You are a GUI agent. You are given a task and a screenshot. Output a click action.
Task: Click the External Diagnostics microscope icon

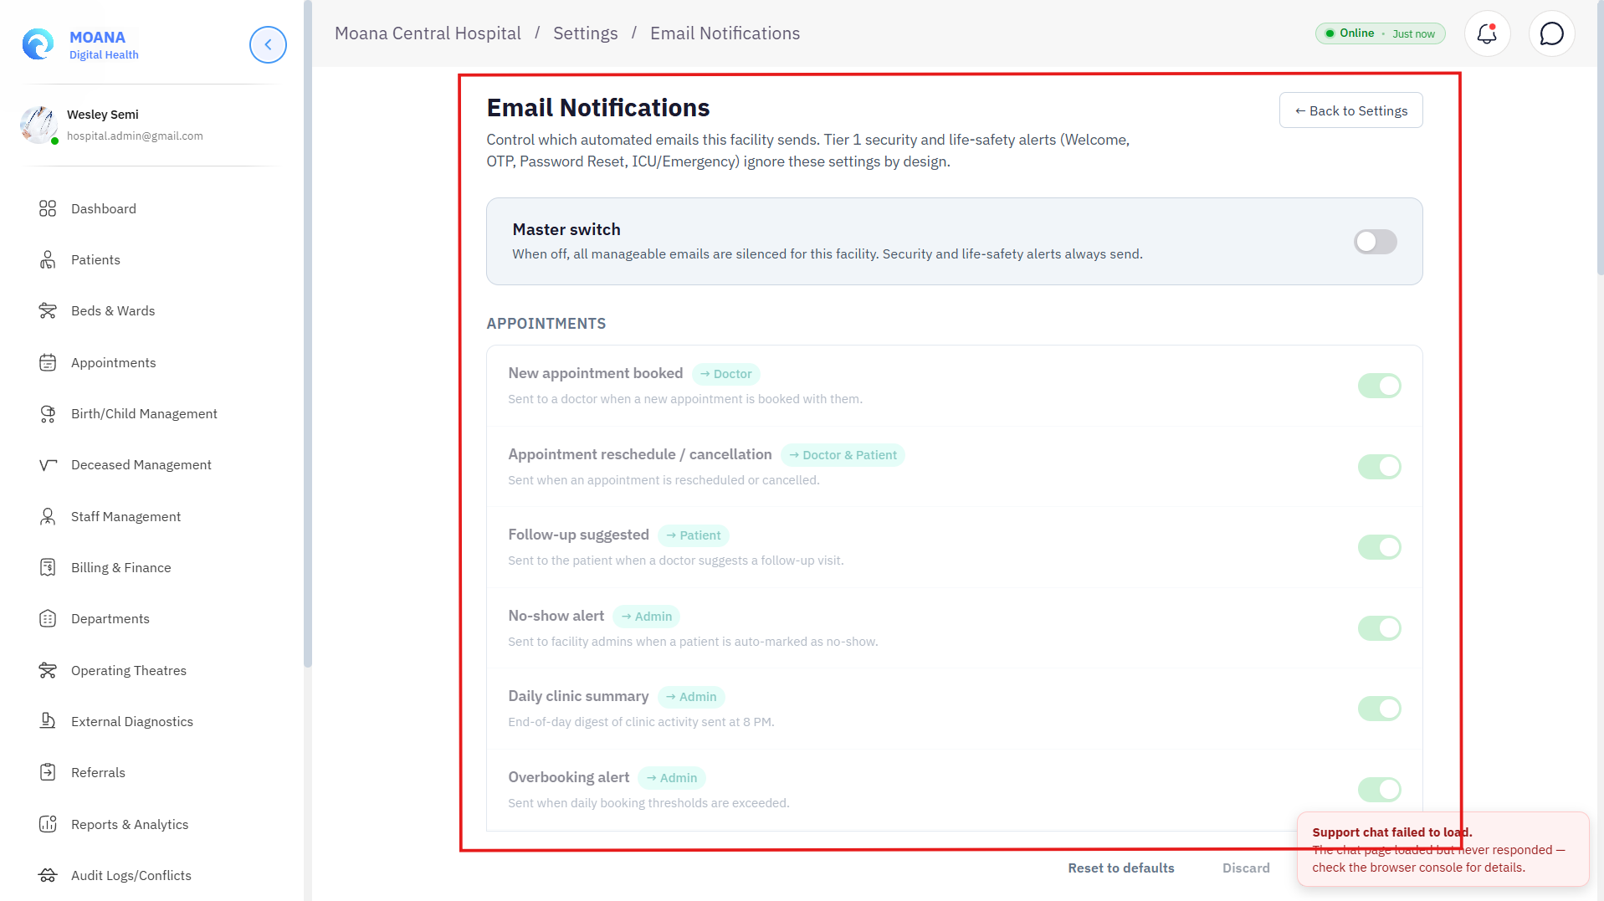pyautogui.click(x=48, y=721)
